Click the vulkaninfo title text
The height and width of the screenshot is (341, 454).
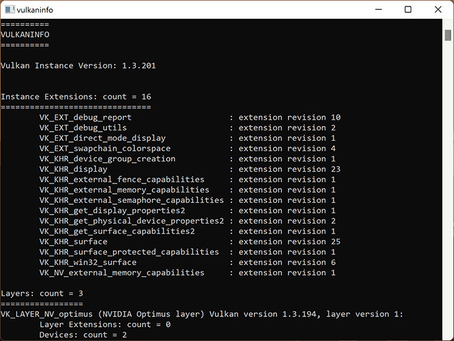coord(35,10)
